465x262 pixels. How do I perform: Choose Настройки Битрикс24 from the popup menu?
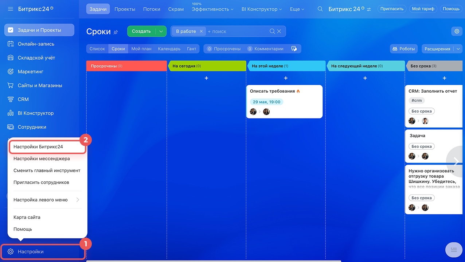click(x=47, y=147)
